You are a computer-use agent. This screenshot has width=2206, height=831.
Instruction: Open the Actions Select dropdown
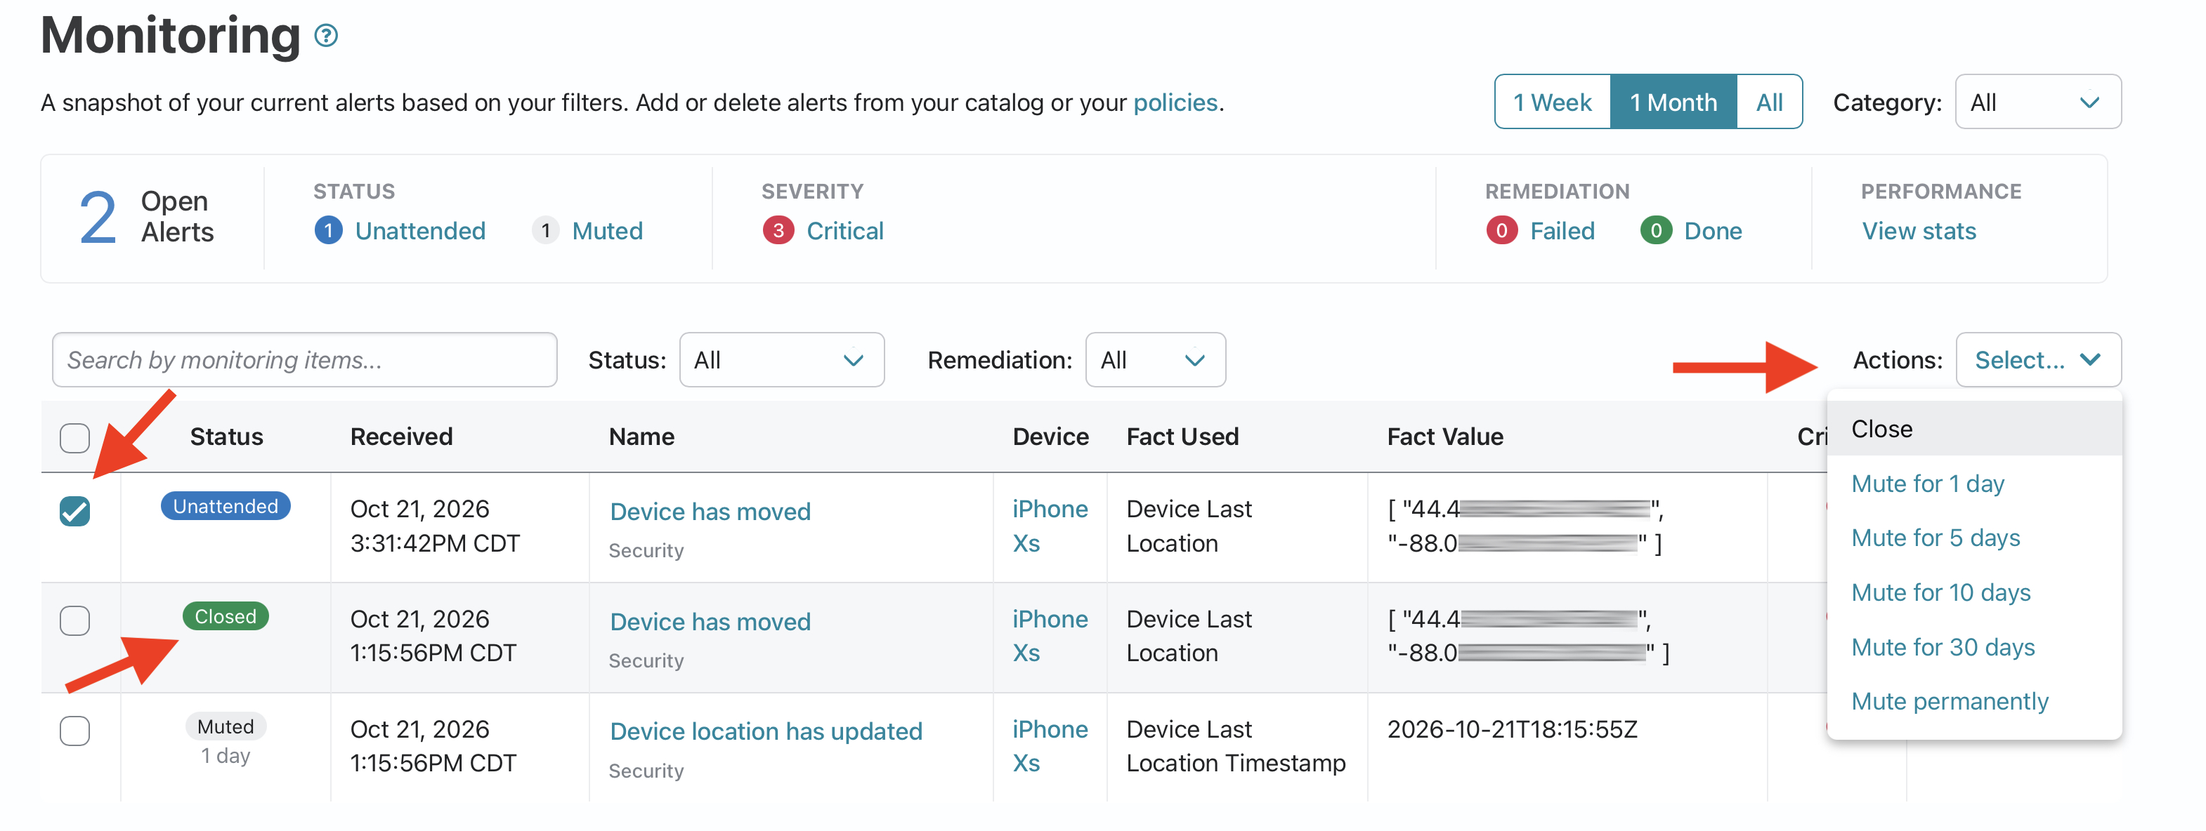pyautogui.click(x=2037, y=359)
